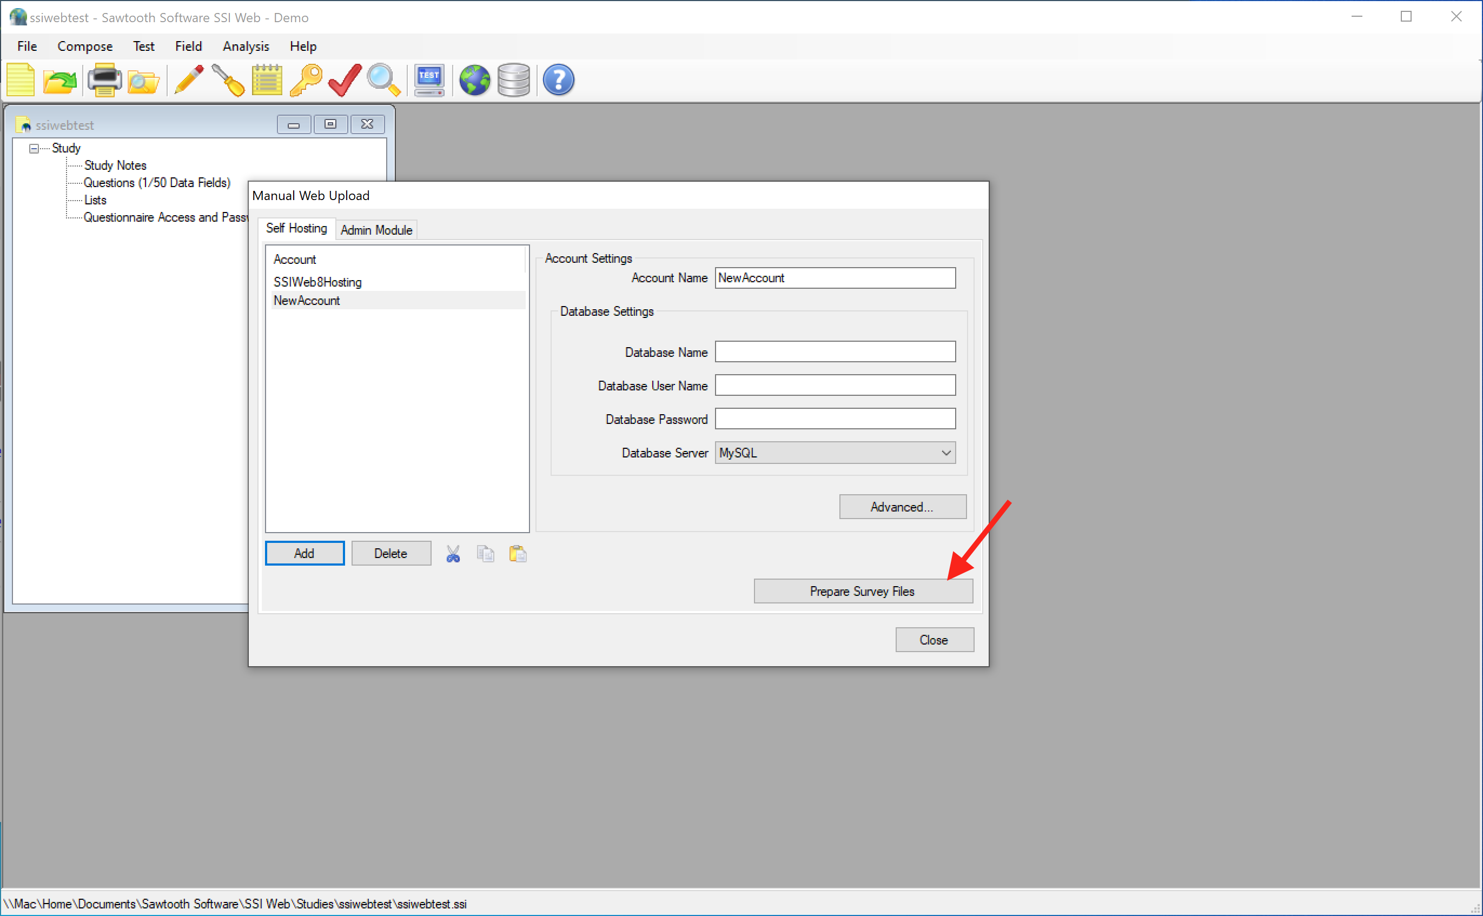The image size is (1483, 916).
Task: Click the Delete account button
Action: (390, 553)
